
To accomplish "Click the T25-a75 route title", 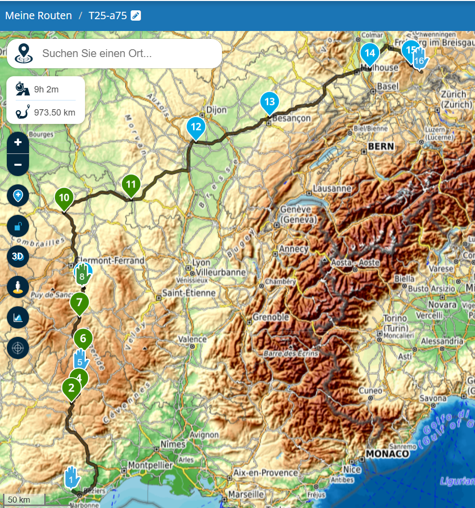I will [108, 16].
